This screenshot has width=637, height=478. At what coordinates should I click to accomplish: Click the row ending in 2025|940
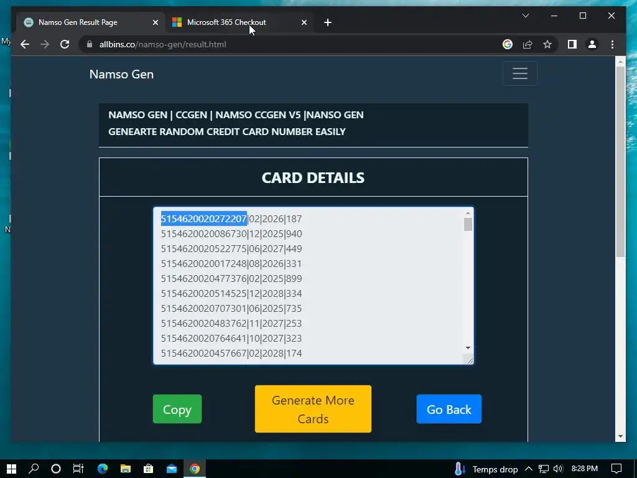coord(231,234)
